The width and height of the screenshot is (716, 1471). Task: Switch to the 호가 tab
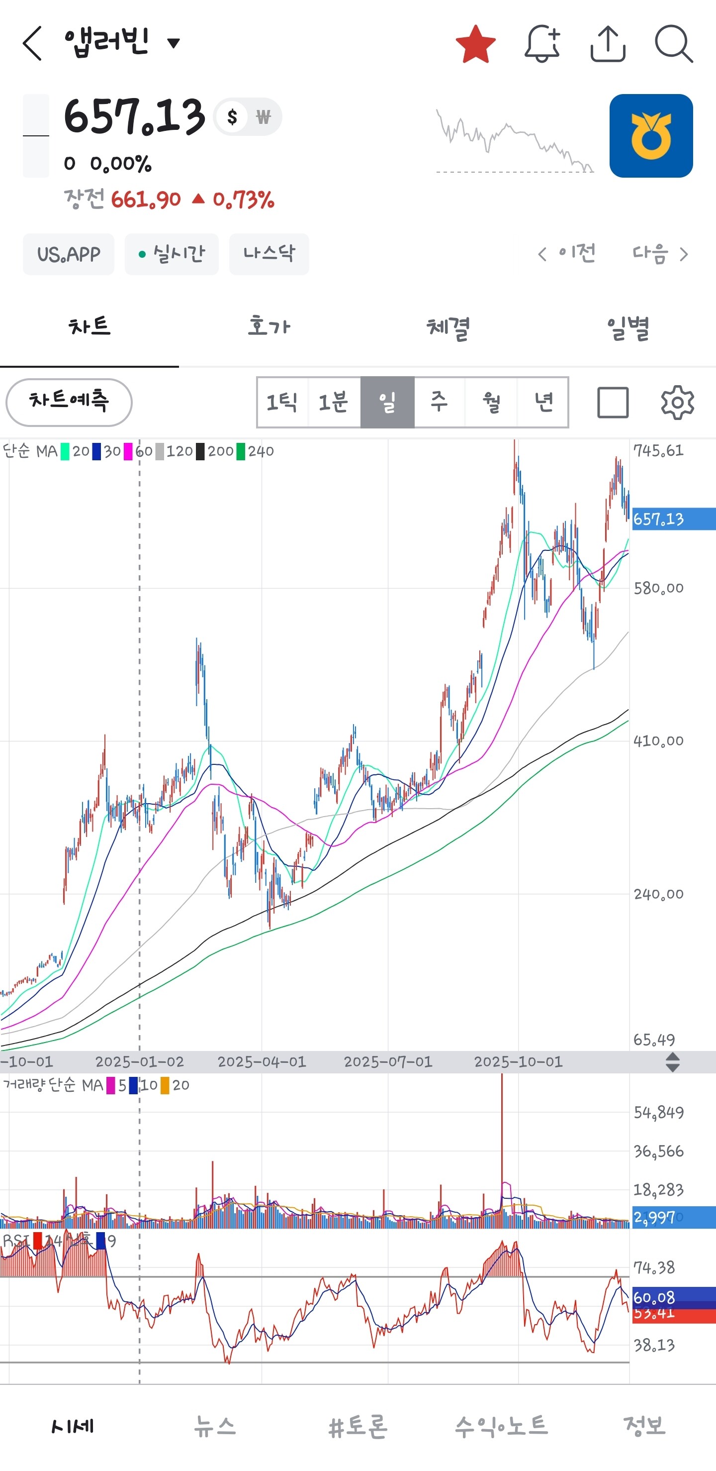point(268,327)
